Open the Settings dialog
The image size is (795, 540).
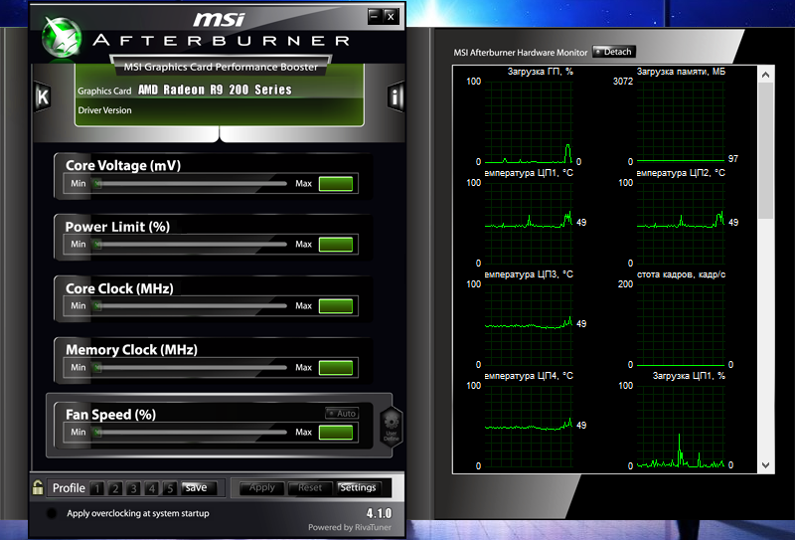(358, 487)
